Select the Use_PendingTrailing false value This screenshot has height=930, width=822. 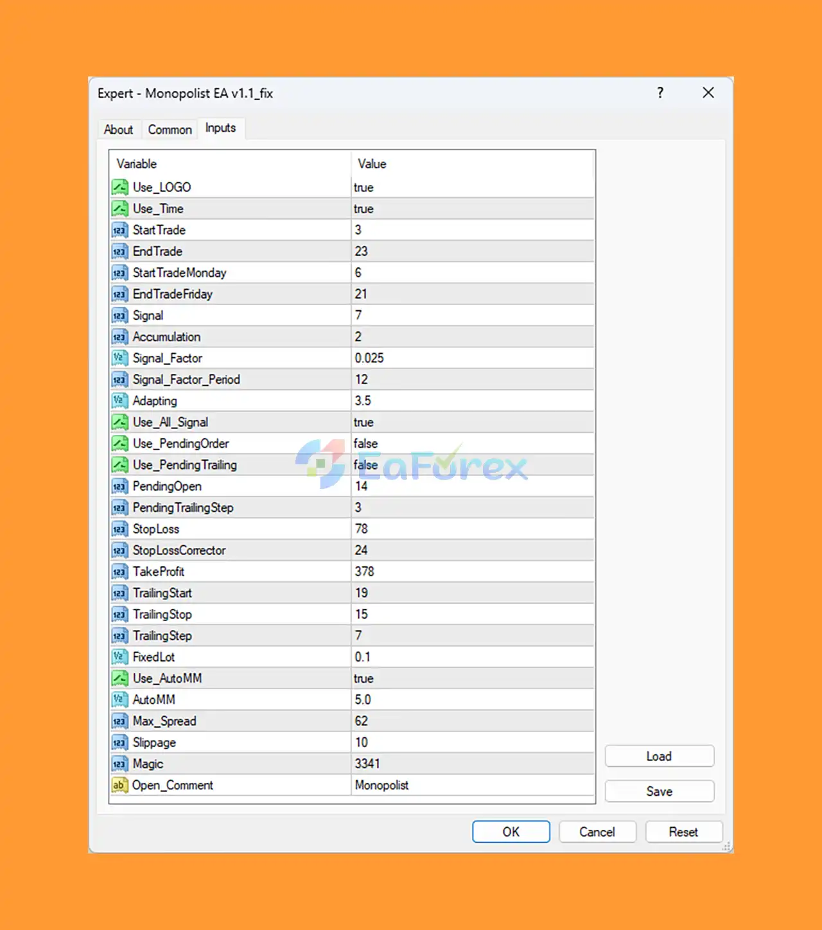[365, 465]
